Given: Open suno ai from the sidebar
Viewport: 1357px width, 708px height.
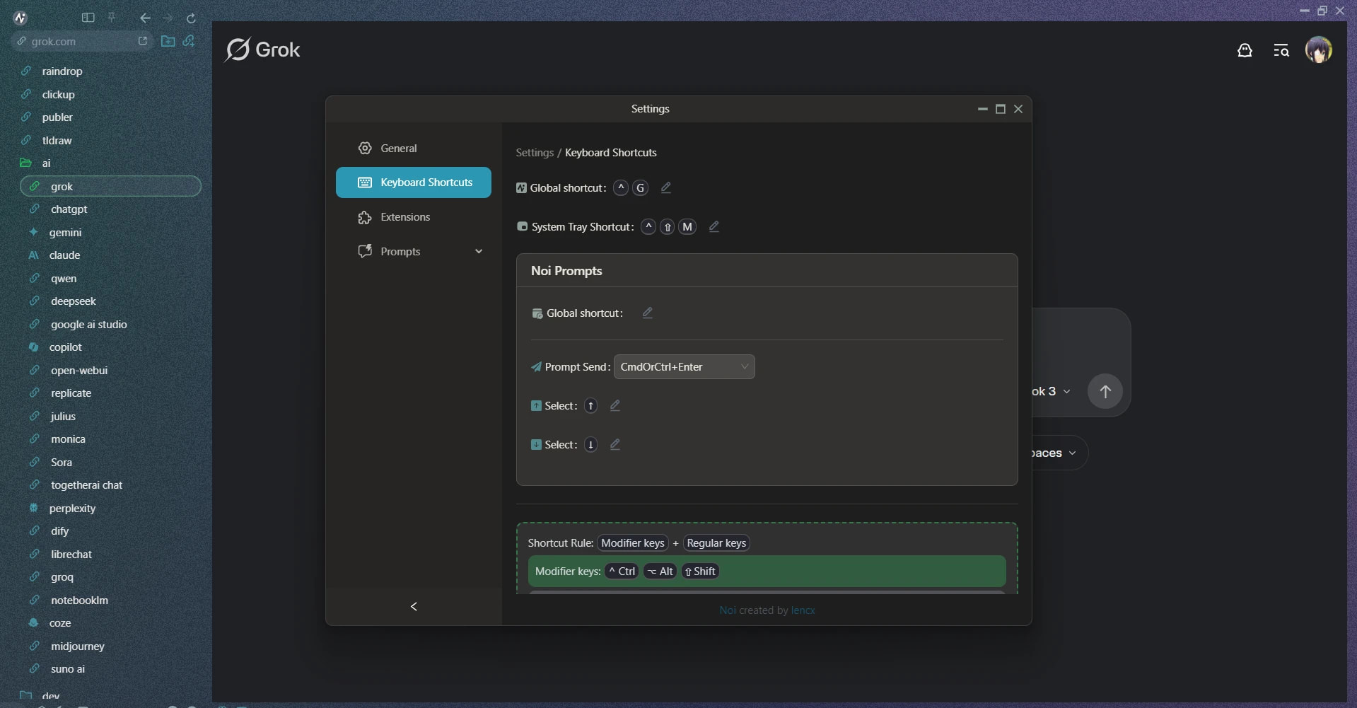Looking at the screenshot, I should 67,669.
